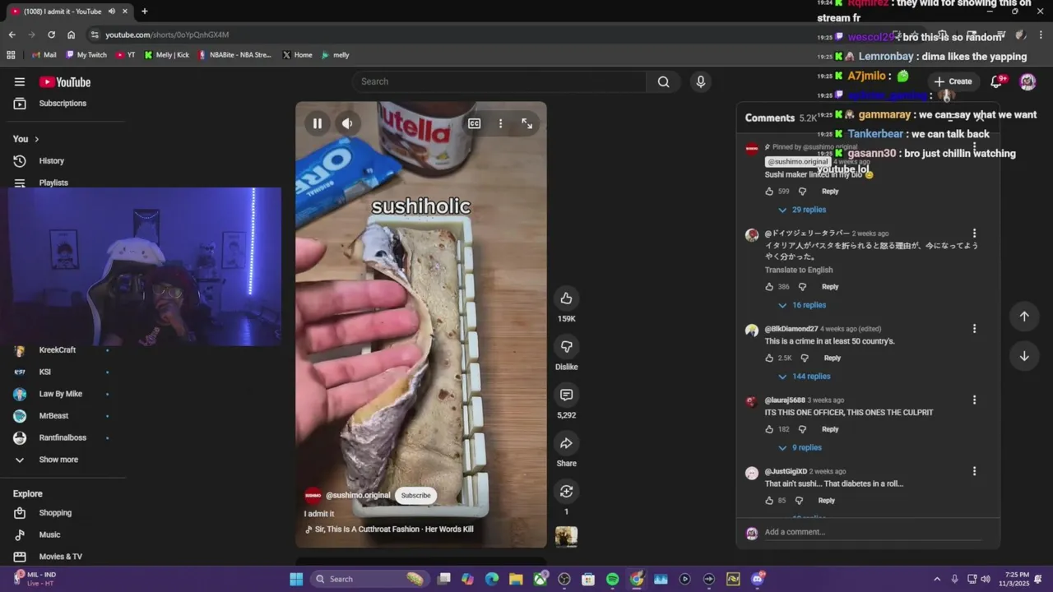Go to the previous Short (up arrow)
The width and height of the screenshot is (1053, 592).
click(x=1024, y=317)
